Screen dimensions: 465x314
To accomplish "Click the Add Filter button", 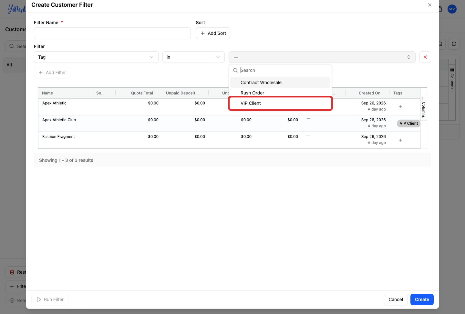I will click(52, 73).
